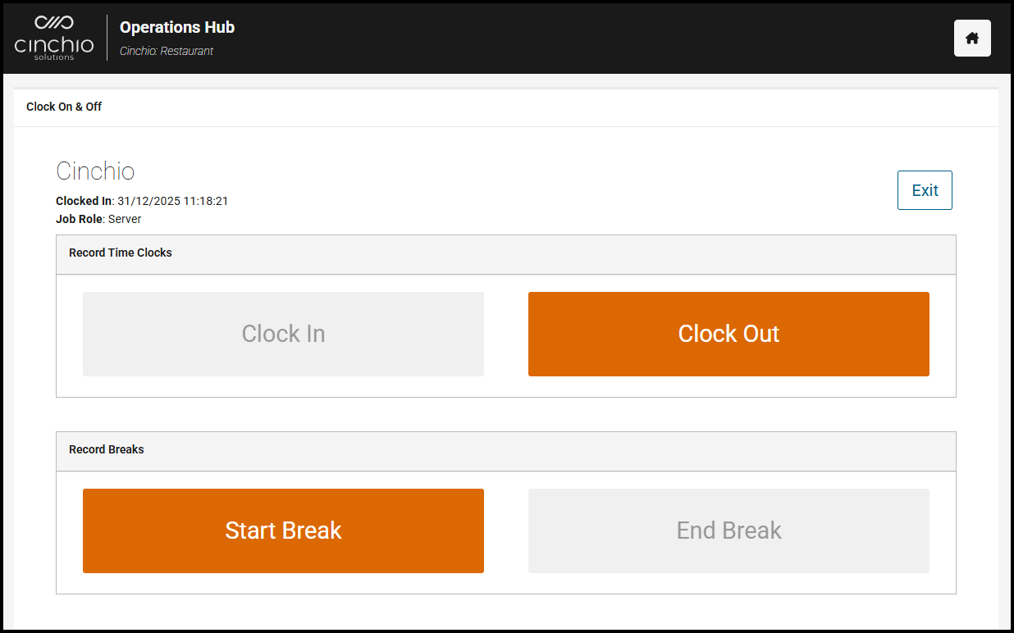The height and width of the screenshot is (633, 1014).
Task: Click the Server job role value
Action: tap(125, 219)
